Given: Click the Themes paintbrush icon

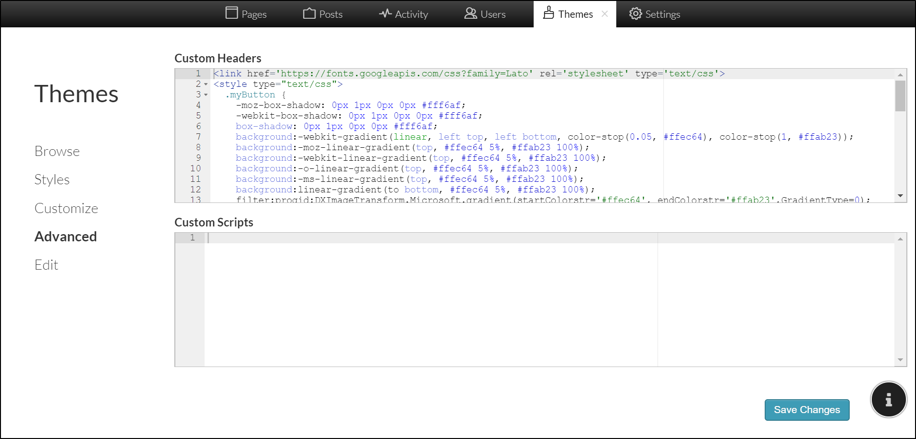Looking at the screenshot, I should 549,13.
